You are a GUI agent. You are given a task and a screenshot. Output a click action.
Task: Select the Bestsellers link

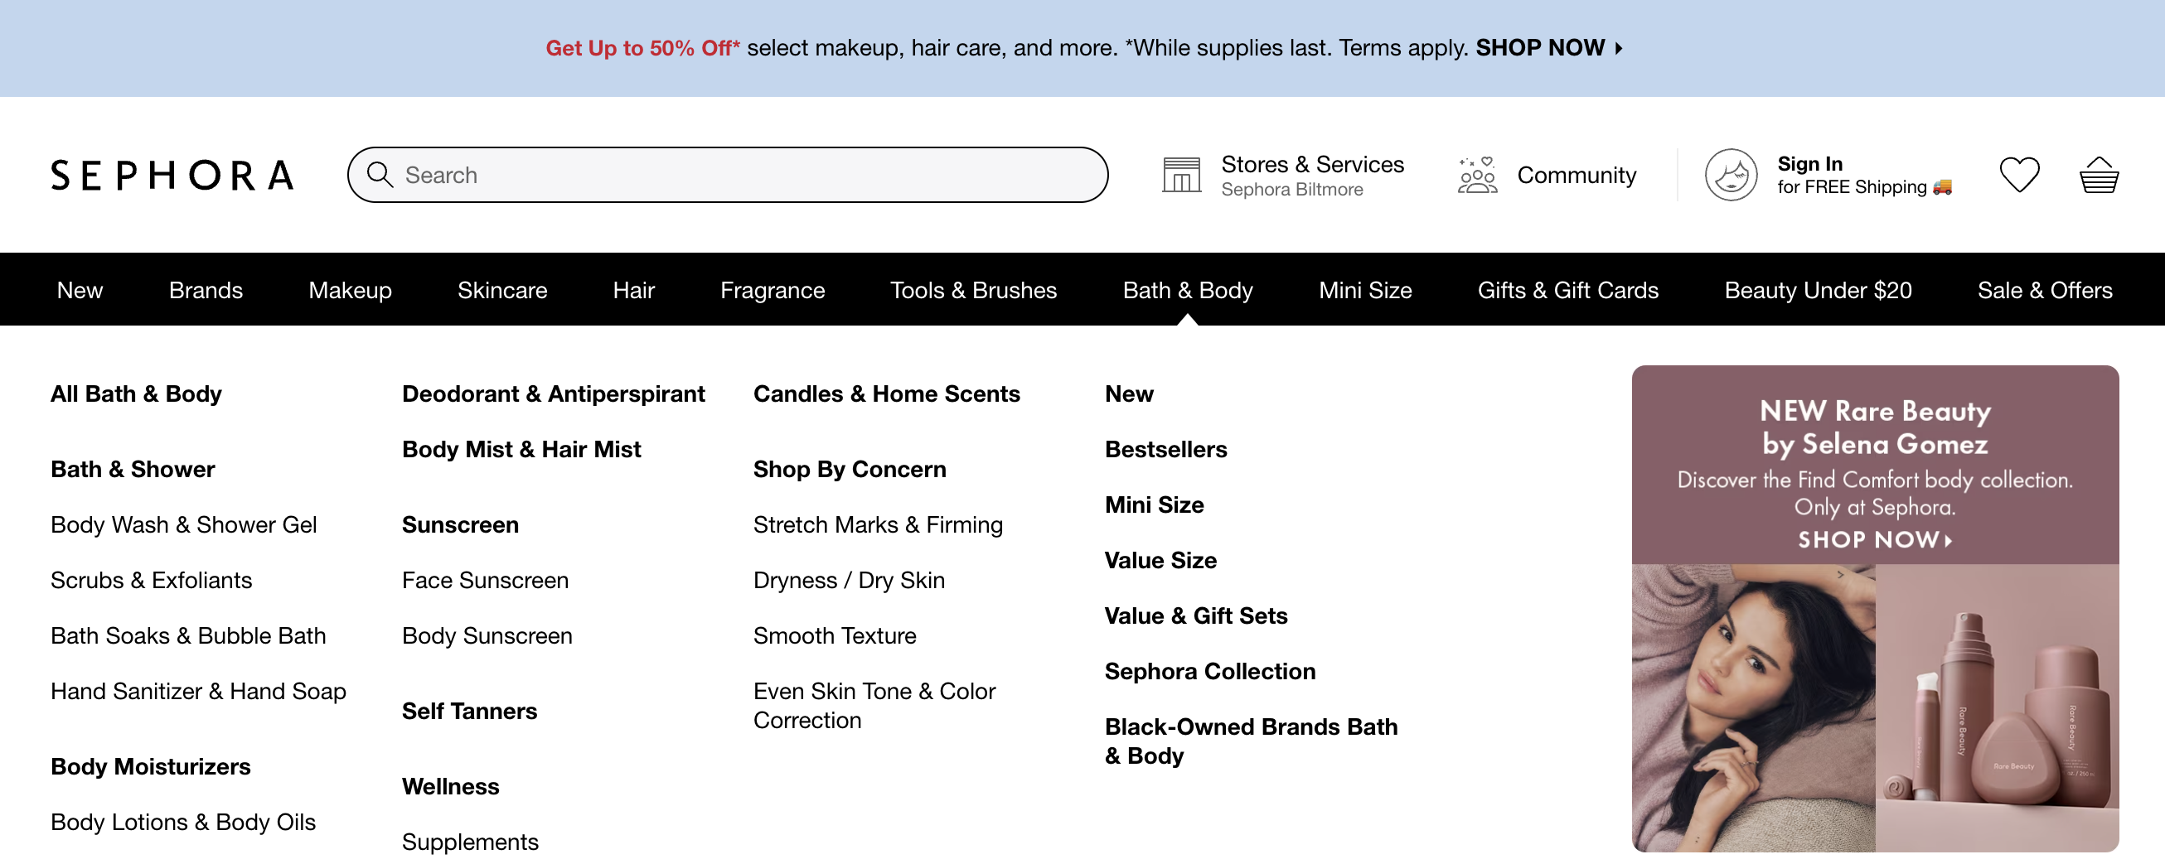(x=1165, y=449)
